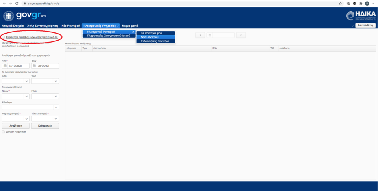Log out with the Αποσύνδεση button
Viewport: 378px width, 191px height.
coord(365,25)
